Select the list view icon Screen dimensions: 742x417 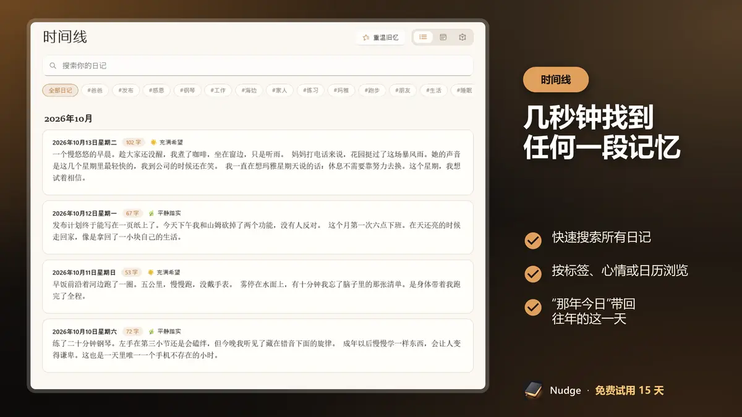click(423, 37)
